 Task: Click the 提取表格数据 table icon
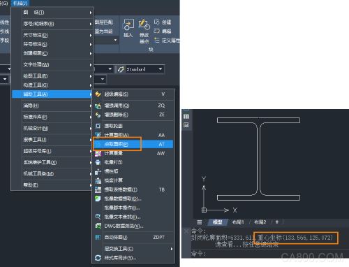click(98, 189)
